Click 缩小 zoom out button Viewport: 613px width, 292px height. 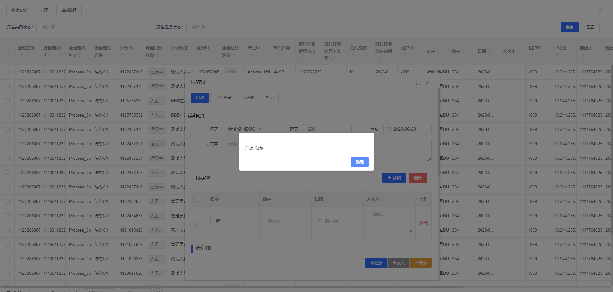coord(420,263)
